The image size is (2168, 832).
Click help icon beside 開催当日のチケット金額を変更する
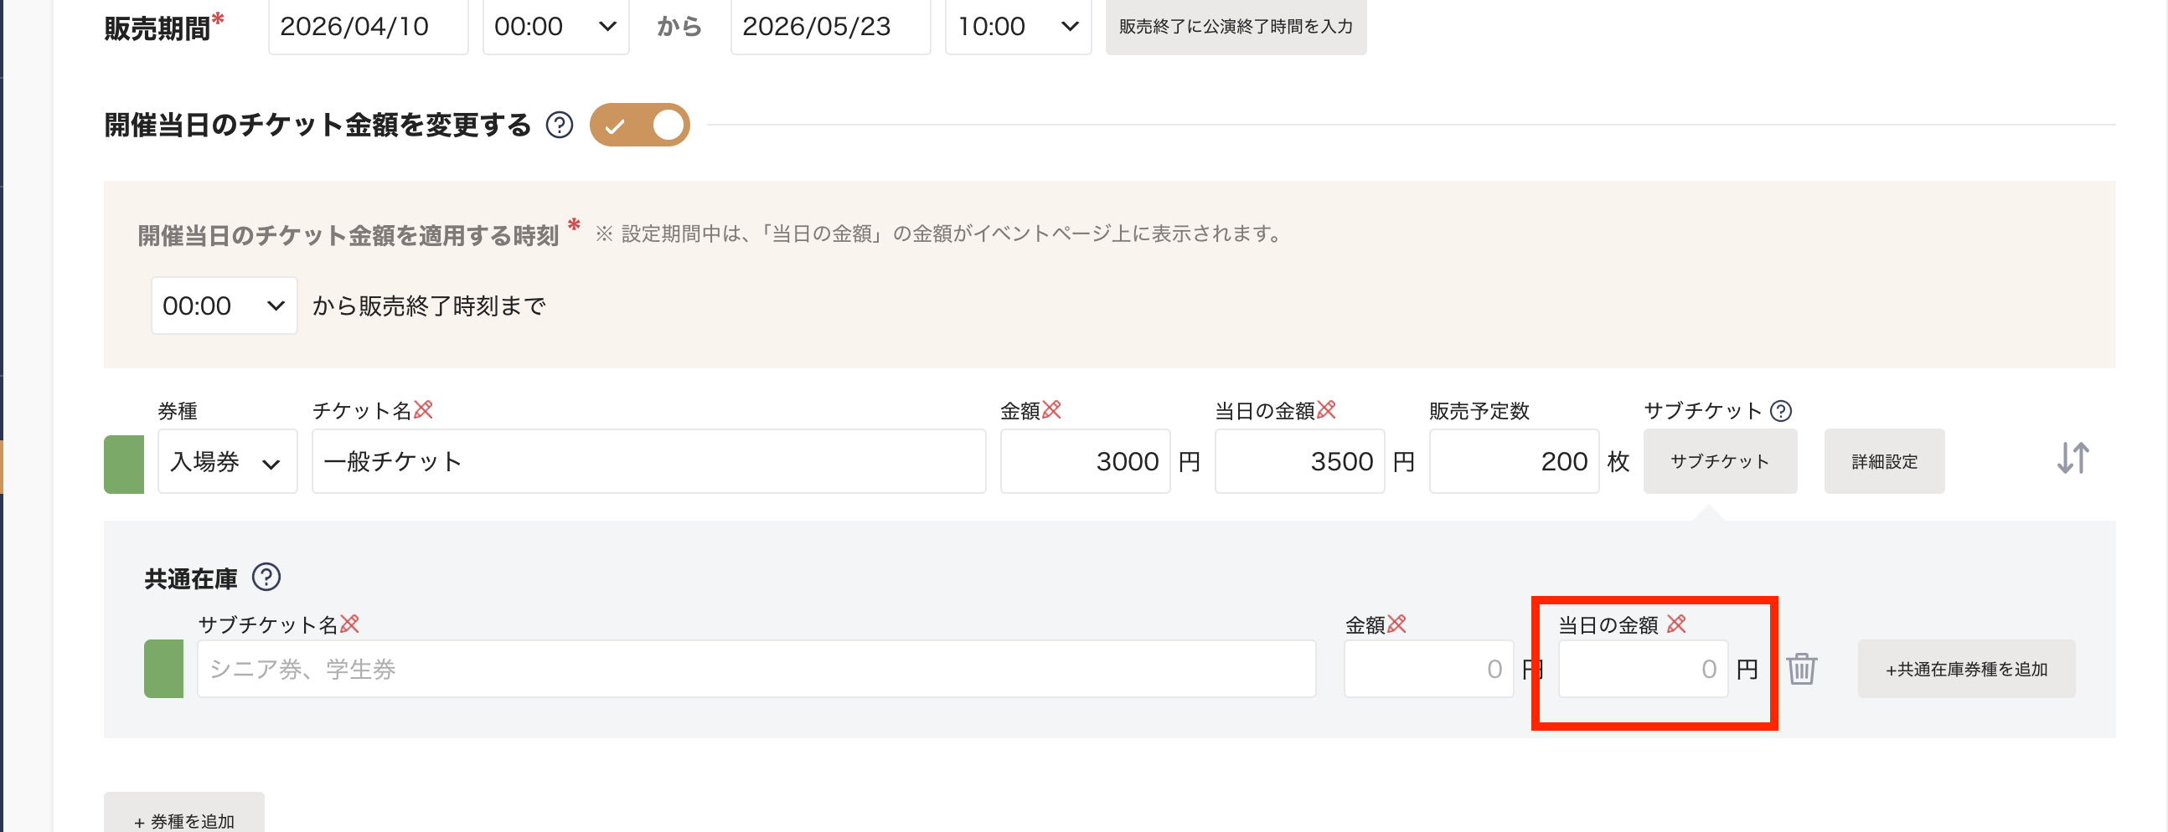559,126
